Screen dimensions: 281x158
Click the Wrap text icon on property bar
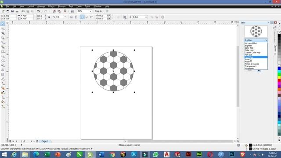coord(125,17)
